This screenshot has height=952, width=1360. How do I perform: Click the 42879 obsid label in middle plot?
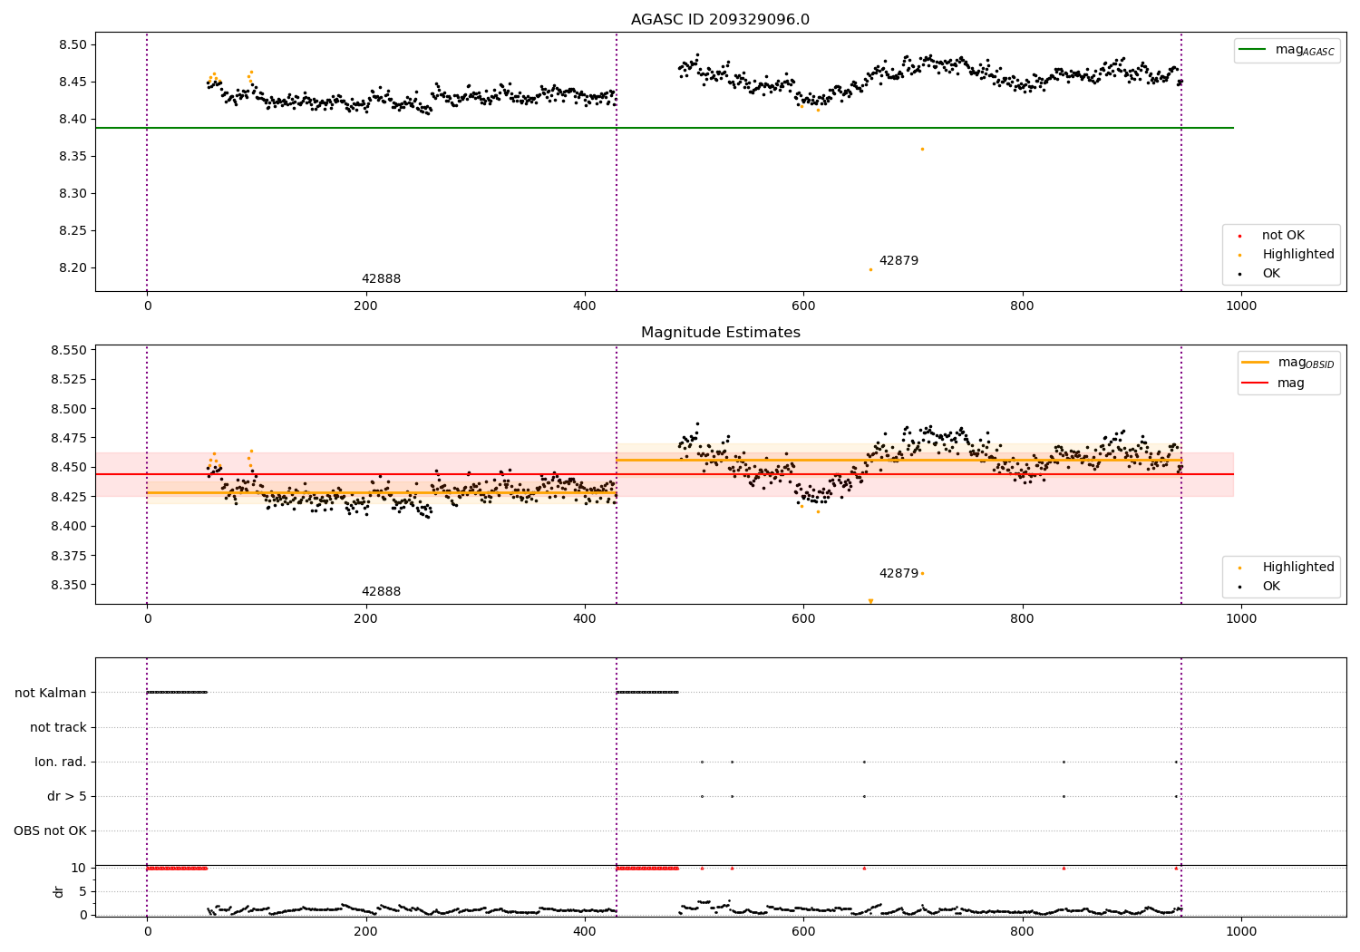coord(899,574)
